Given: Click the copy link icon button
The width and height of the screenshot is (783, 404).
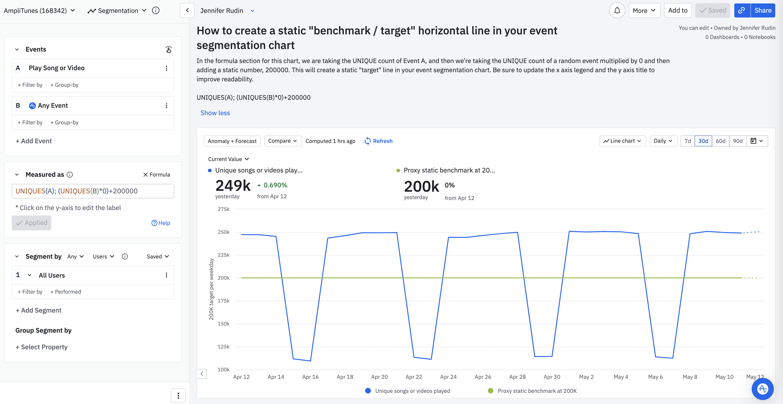Looking at the screenshot, I should pyautogui.click(x=742, y=11).
